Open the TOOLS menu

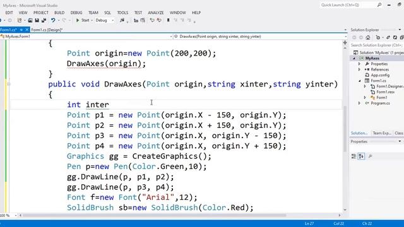[x=122, y=13]
